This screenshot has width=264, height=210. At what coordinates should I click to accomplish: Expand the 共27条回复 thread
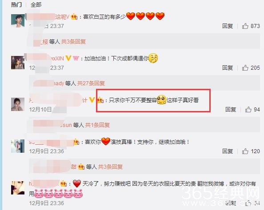[91, 83]
